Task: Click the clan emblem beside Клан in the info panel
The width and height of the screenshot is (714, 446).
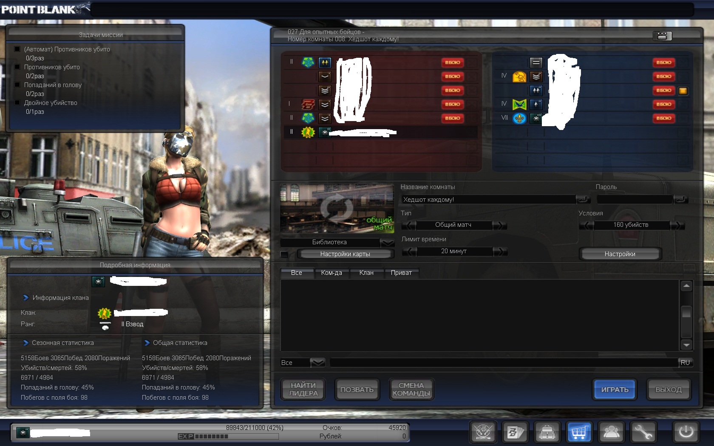Action: [x=104, y=313]
